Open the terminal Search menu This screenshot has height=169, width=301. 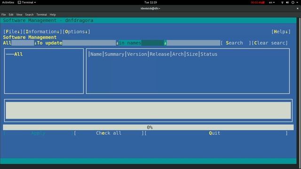point(29,15)
